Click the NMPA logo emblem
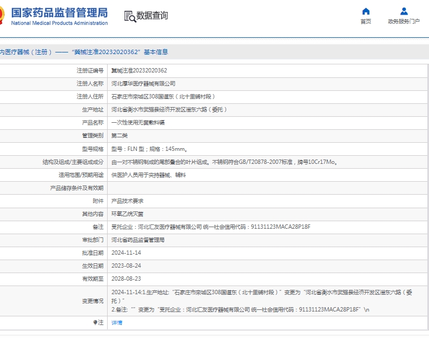 (2, 16)
